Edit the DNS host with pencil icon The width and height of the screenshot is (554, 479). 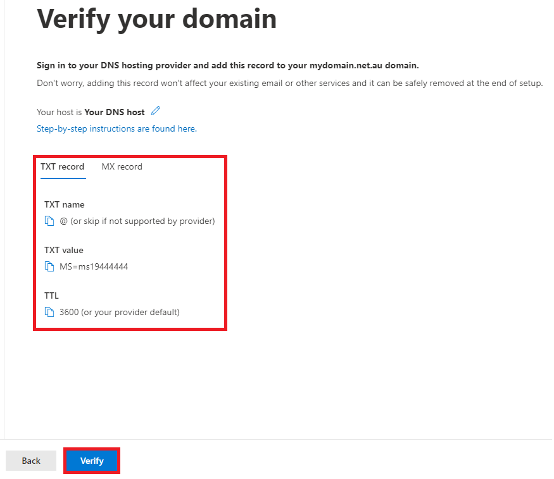(x=156, y=111)
